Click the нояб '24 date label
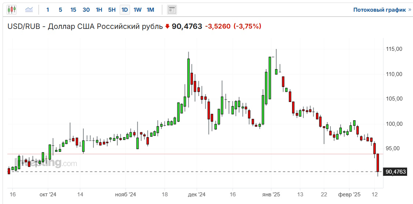This screenshot has height=204, width=413. pyautogui.click(x=126, y=194)
